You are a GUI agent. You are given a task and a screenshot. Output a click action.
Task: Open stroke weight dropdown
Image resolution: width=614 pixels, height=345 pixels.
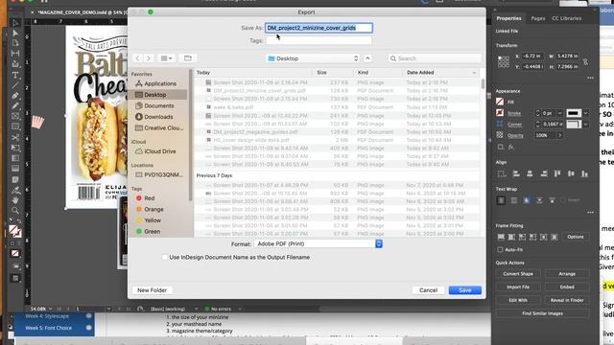click(x=559, y=113)
